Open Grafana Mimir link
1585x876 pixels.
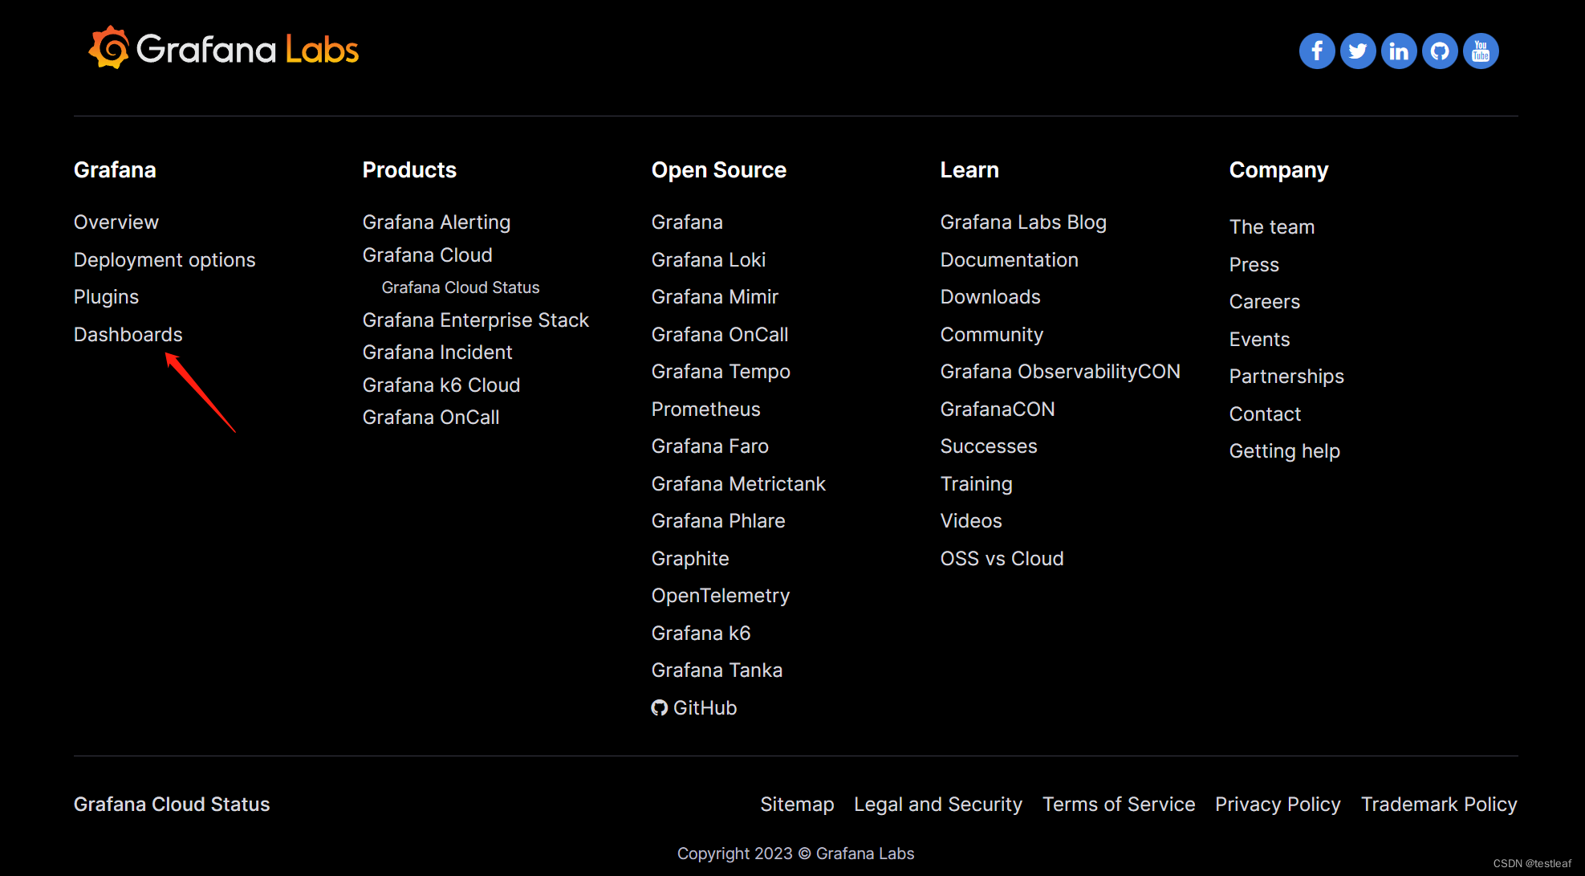[715, 296]
